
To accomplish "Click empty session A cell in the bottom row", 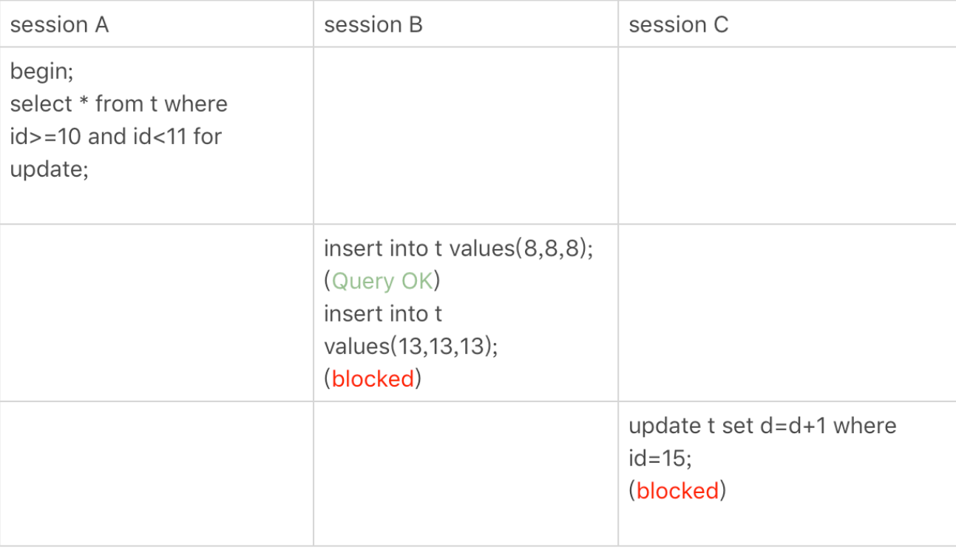I will tap(157, 474).
